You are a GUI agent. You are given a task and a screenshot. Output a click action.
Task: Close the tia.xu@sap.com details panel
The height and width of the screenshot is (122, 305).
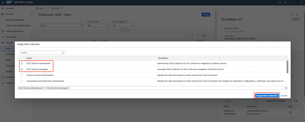(298, 15)
